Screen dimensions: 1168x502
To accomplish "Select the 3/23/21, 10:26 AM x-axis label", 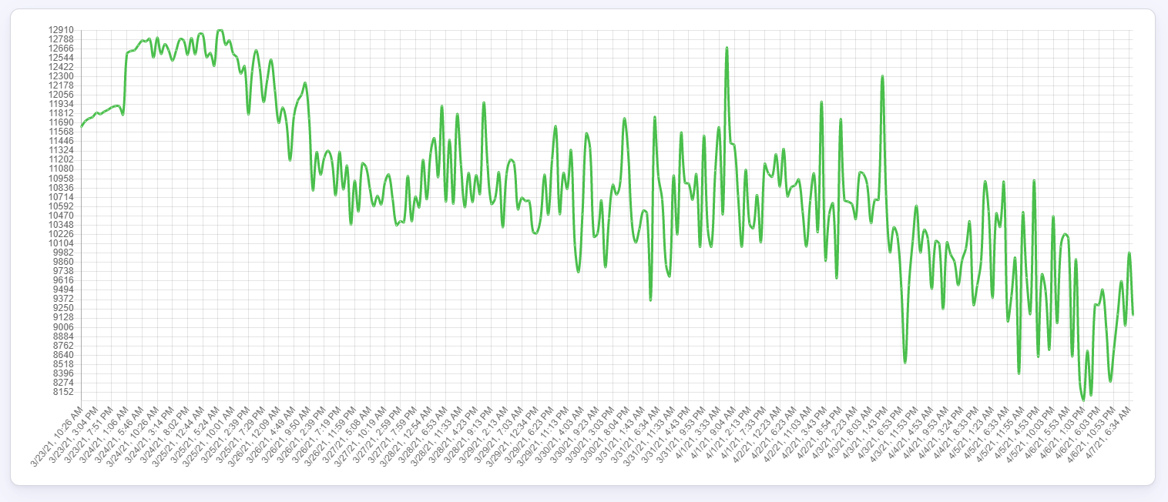I will pos(56,434).
